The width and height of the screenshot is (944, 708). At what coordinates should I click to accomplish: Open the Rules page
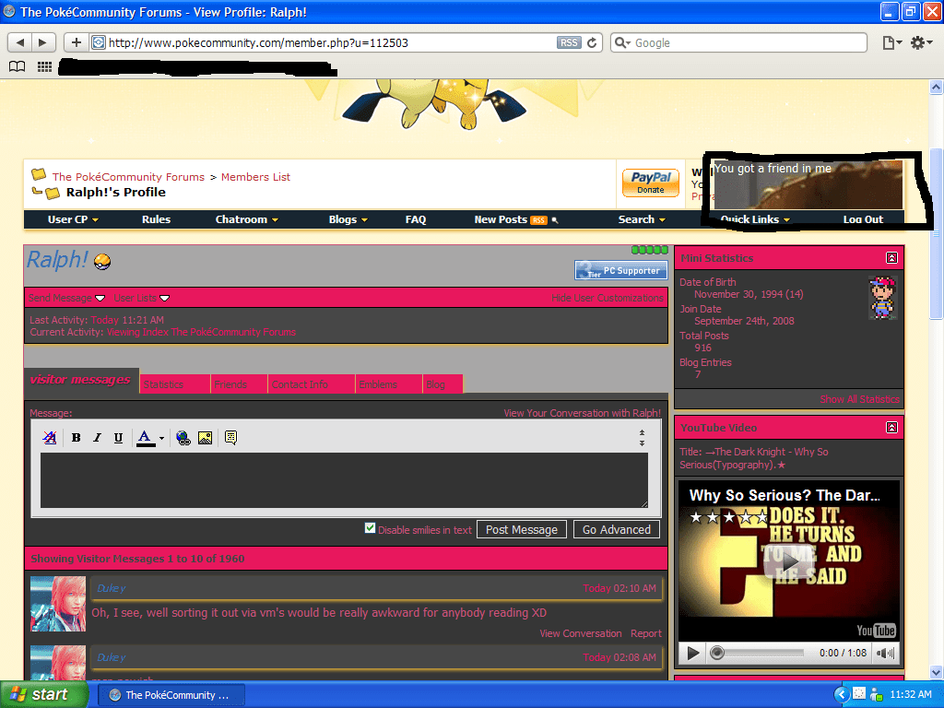click(156, 219)
